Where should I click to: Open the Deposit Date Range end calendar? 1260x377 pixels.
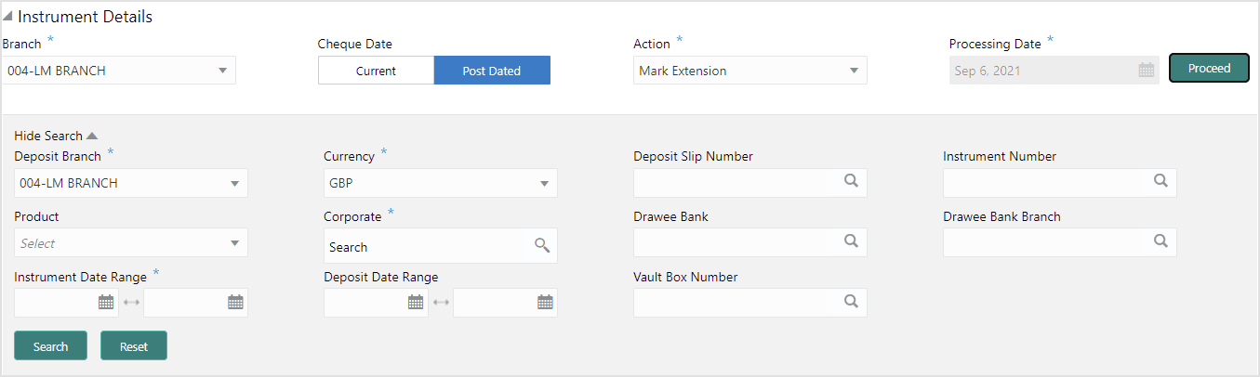[545, 302]
